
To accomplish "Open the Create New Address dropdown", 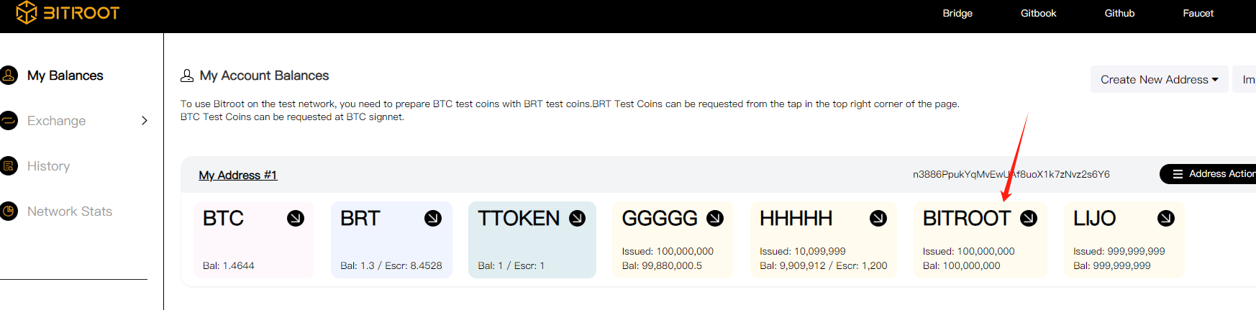I will 1159,80.
